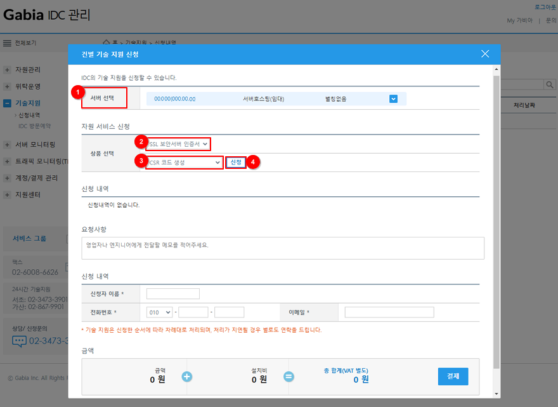Collapse 기술지원 minus icon in sidebar
558x407 pixels.
7,103
